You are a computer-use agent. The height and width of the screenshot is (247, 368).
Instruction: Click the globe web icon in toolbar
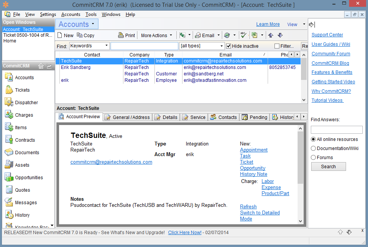(x=227, y=35)
